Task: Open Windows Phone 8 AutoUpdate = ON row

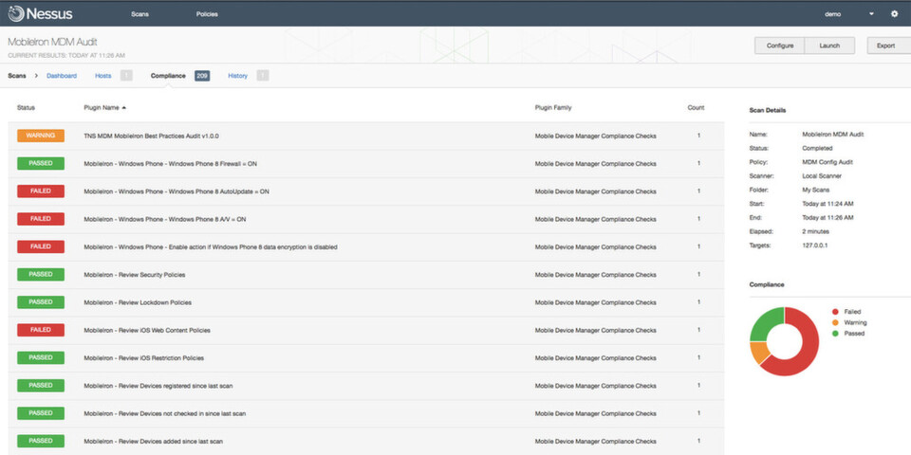Action: (366, 191)
